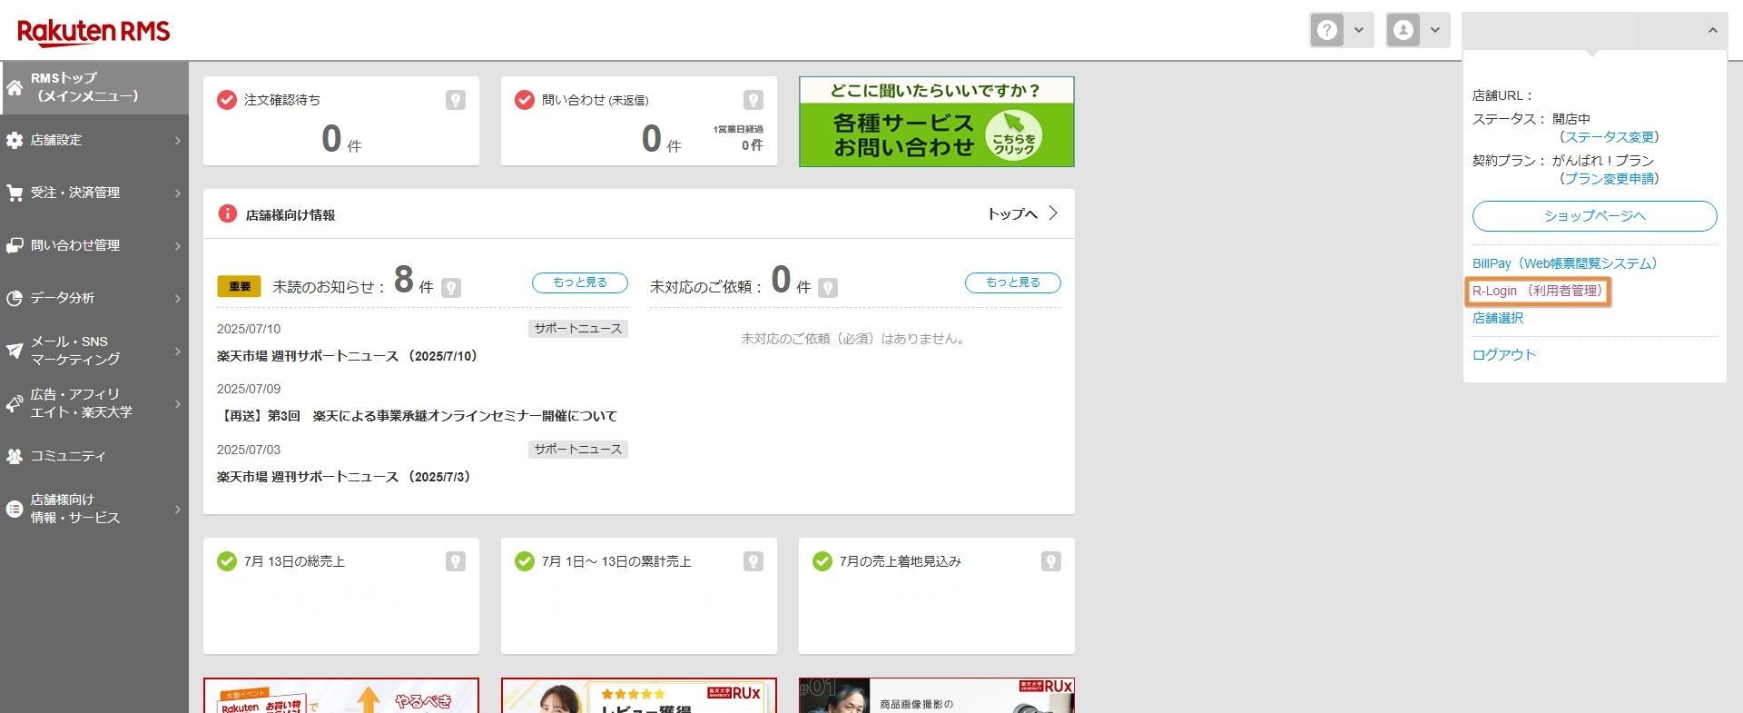Expand the help menu dropdown arrow
Screen dimensions: 1743x713
(1359, 30)
